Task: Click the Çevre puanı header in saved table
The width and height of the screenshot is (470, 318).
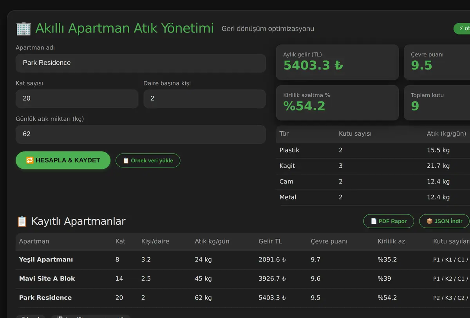Action: click(x=329, y=241)
